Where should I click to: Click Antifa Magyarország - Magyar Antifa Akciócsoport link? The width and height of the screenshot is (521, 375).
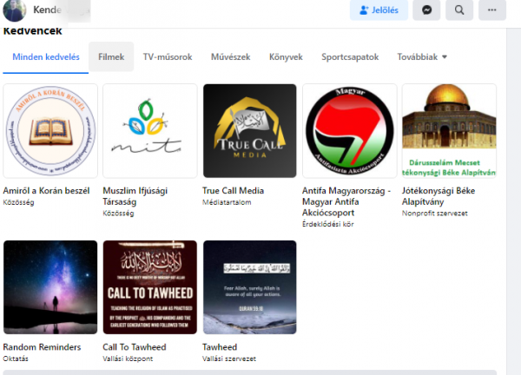(x=346, y=201)
